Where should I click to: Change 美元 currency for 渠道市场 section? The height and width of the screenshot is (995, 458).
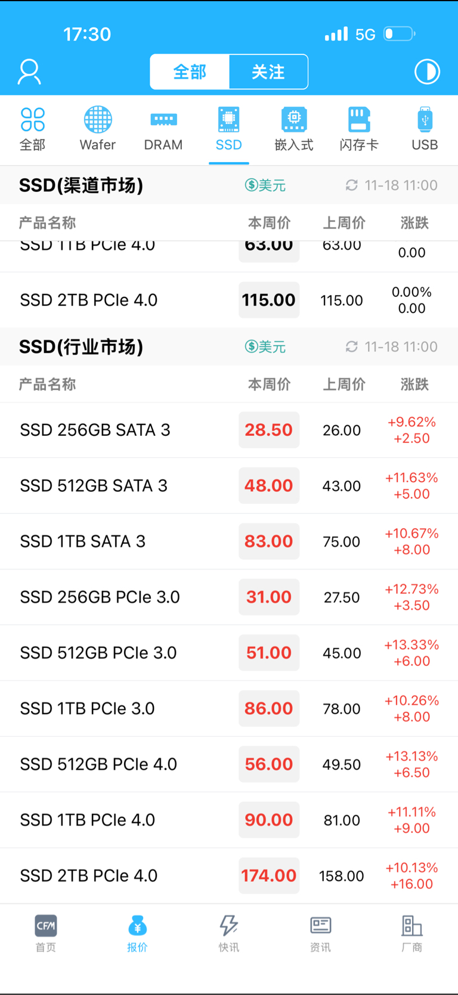pyautogui.click(x=265, y=185)
